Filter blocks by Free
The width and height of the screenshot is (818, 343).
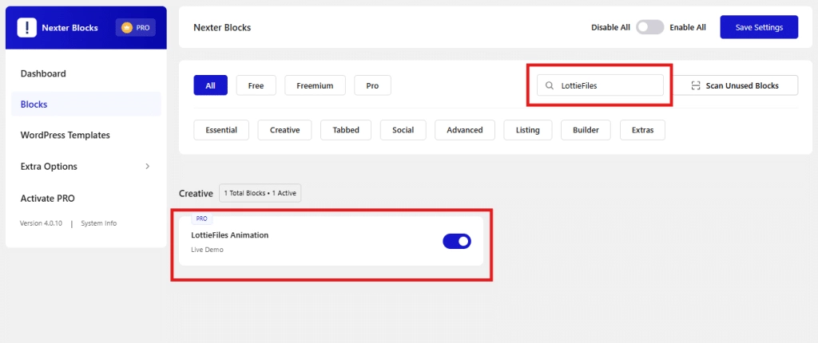point(256,85)
